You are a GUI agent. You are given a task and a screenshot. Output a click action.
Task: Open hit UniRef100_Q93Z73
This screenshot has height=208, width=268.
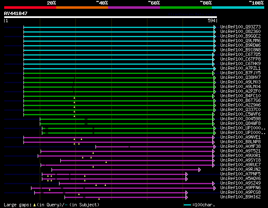click(x=240, y=27)
